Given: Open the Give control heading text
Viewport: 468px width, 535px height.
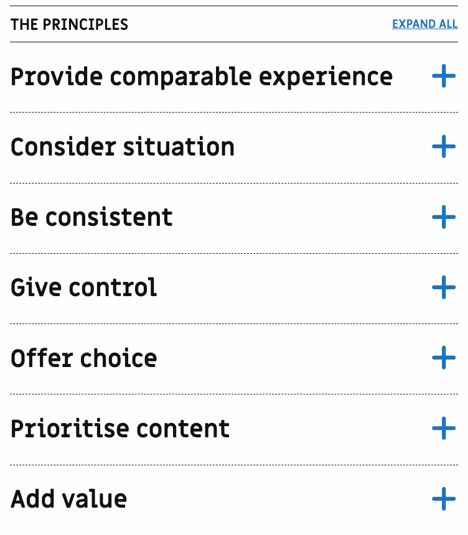Looking at the screenshot, I should [x=84, y=288].
